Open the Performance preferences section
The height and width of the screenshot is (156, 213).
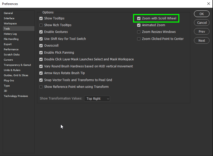pos(11,49)
